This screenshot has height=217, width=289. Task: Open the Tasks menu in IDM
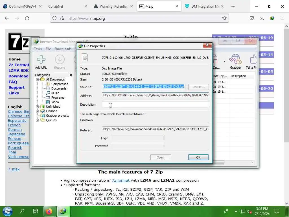[38, 49]
